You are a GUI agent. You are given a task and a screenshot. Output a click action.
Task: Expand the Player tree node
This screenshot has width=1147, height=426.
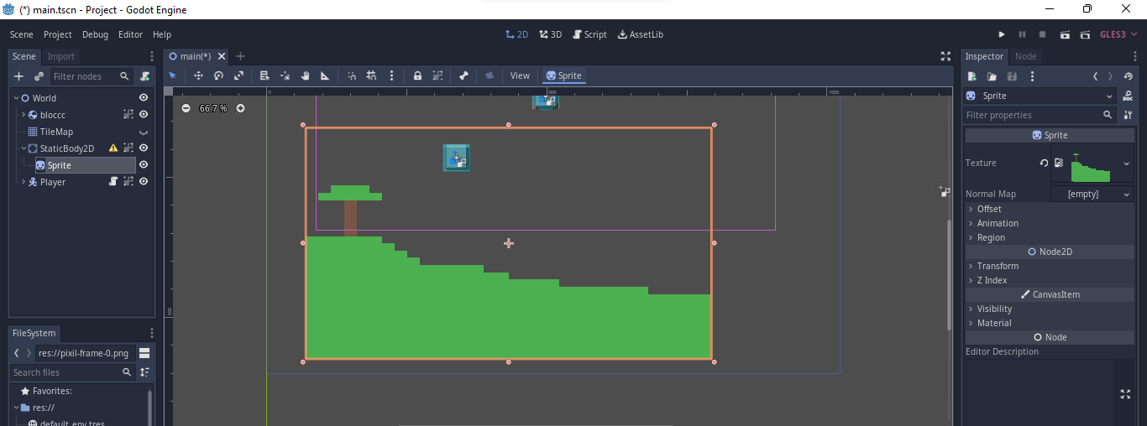[23, 182]
